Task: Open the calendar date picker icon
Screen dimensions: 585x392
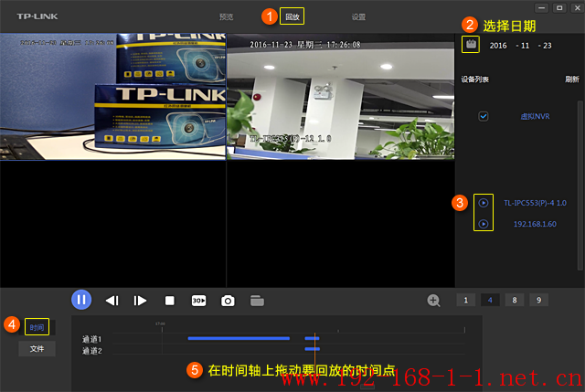Action: 471,45
